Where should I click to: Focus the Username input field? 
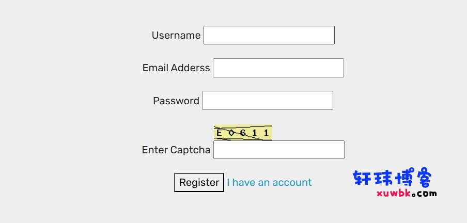pyautogui.click(x=269, y=35)
